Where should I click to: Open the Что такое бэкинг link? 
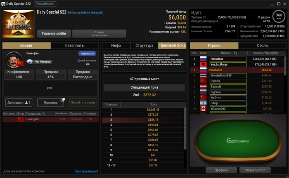click(86, 171)
